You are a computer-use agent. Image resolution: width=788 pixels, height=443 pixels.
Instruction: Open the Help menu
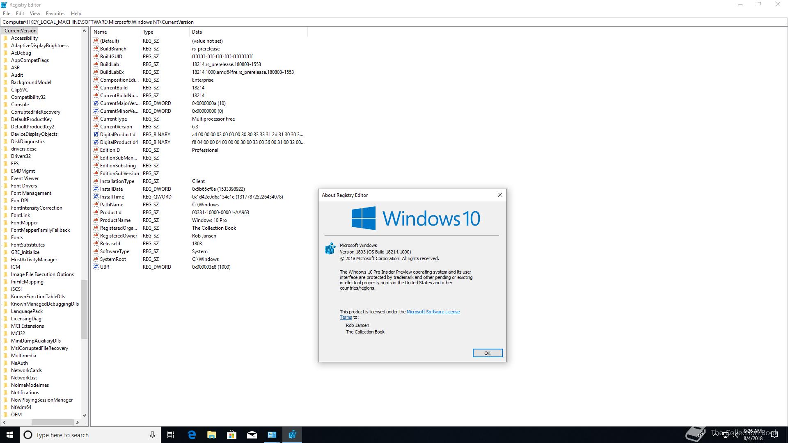click(x=76, y=13)
